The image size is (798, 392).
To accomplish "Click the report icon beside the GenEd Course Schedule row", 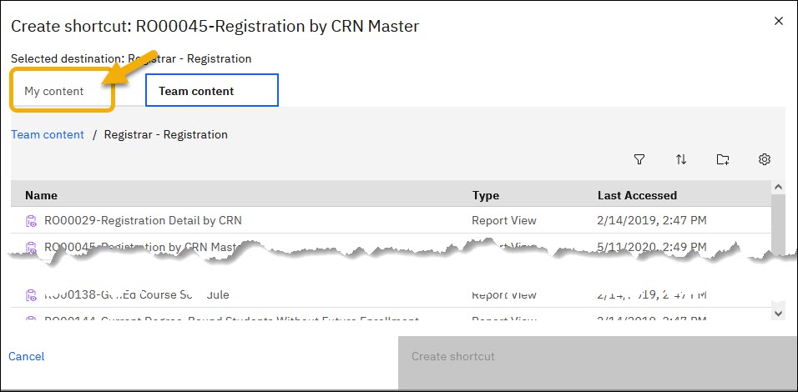I will click(x=31, y=295).
